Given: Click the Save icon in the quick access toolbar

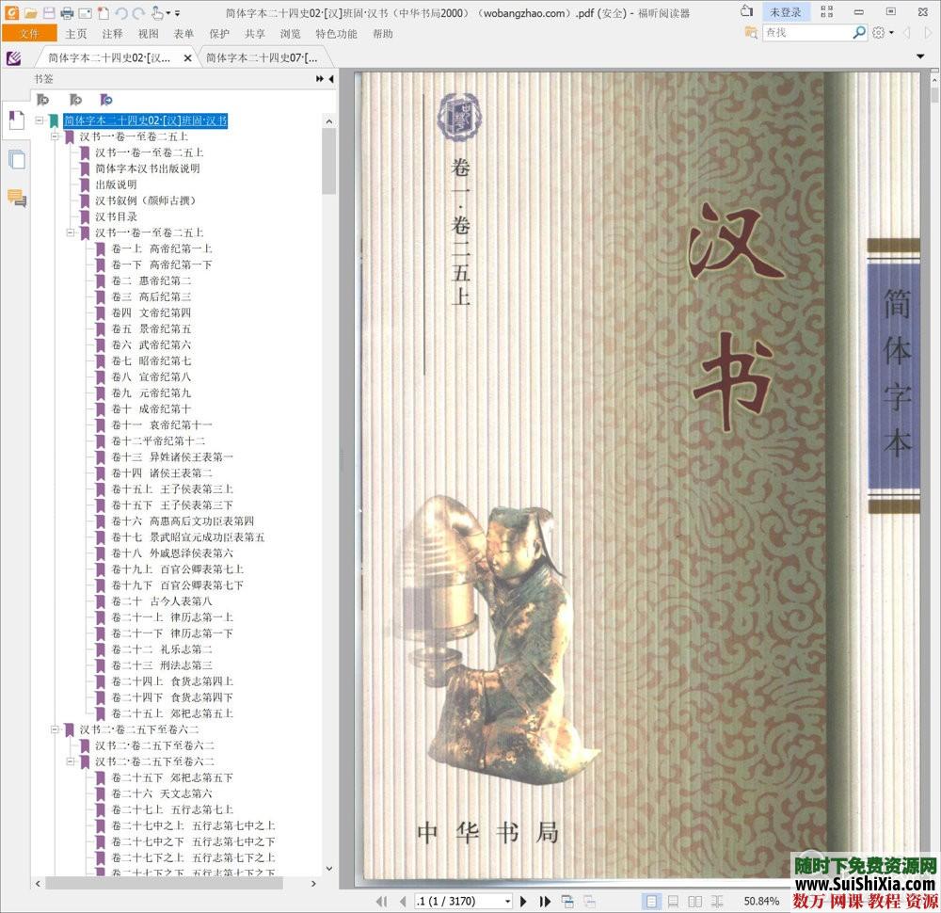Looking at the screenshot, I should point(49,12).
